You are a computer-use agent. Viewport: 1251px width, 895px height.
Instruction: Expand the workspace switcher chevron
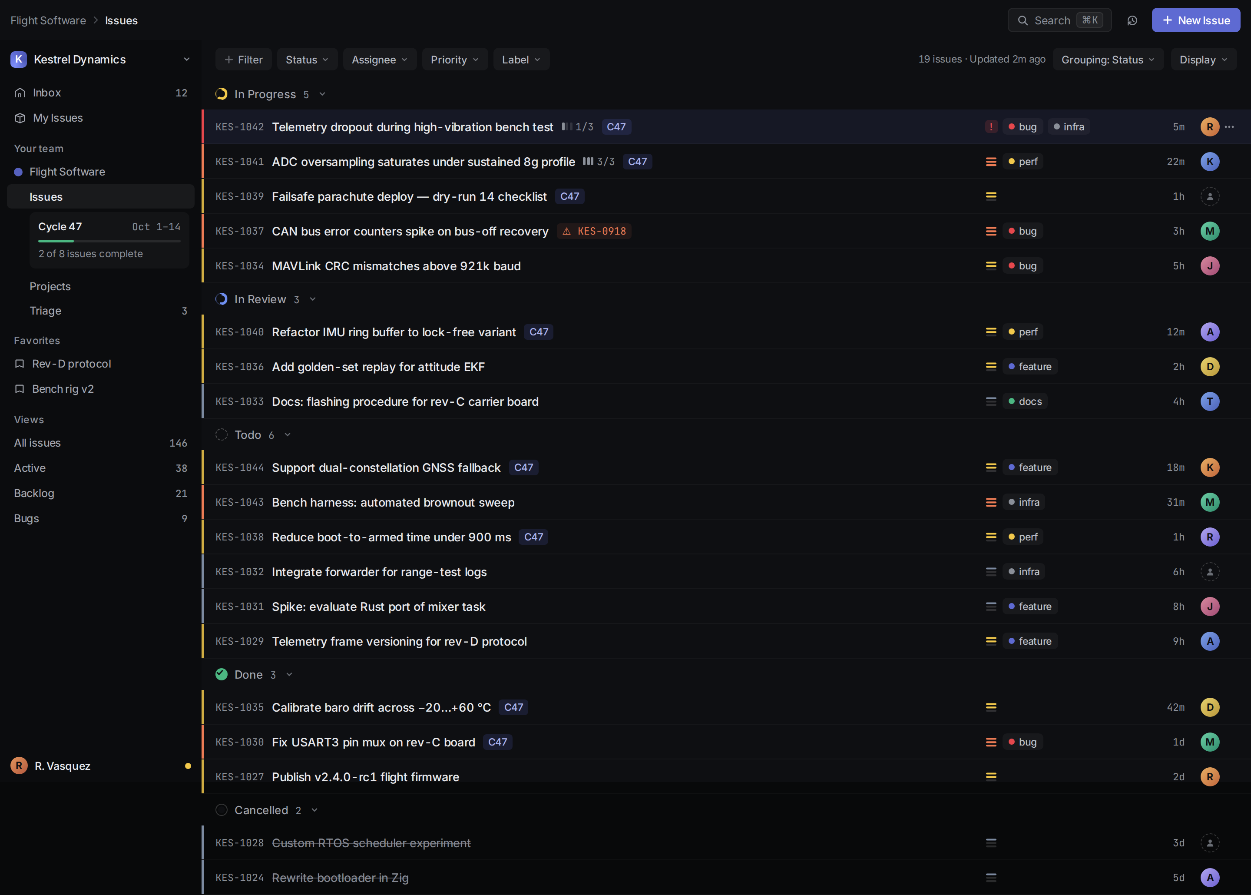tap(187, 59)
